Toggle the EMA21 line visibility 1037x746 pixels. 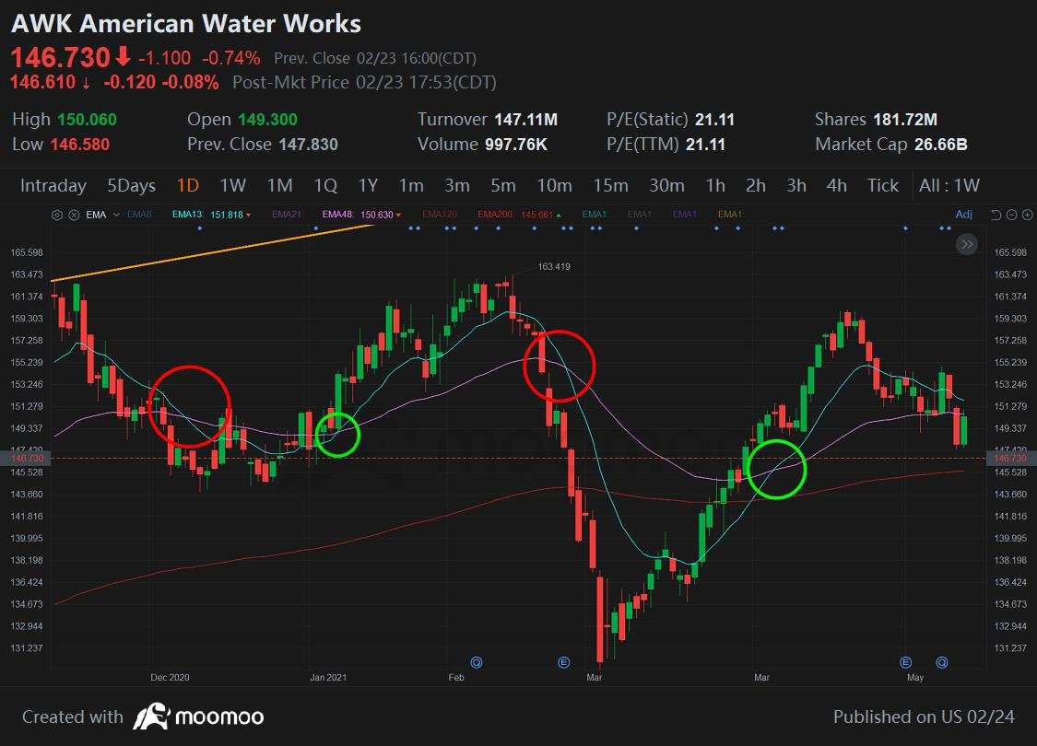(287, 215)
